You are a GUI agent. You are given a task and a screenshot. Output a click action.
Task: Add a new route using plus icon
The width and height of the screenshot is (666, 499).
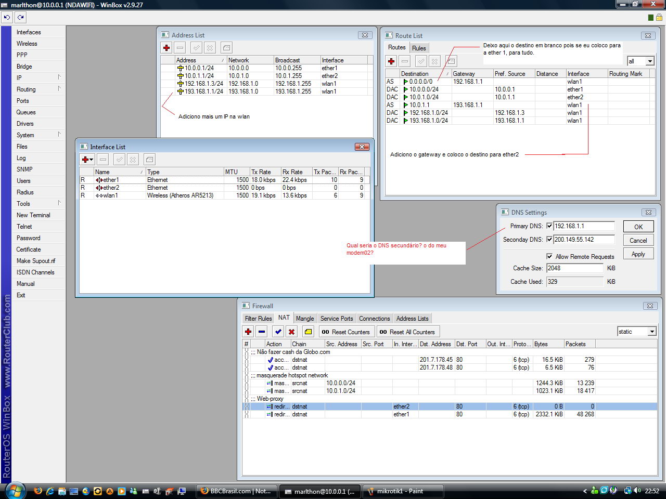[x=391, y=61]
